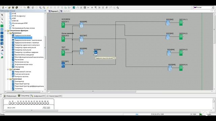Click the teal highlighted toolbar icon
Screen dimensions: 216x121
(x=74, y=7)
